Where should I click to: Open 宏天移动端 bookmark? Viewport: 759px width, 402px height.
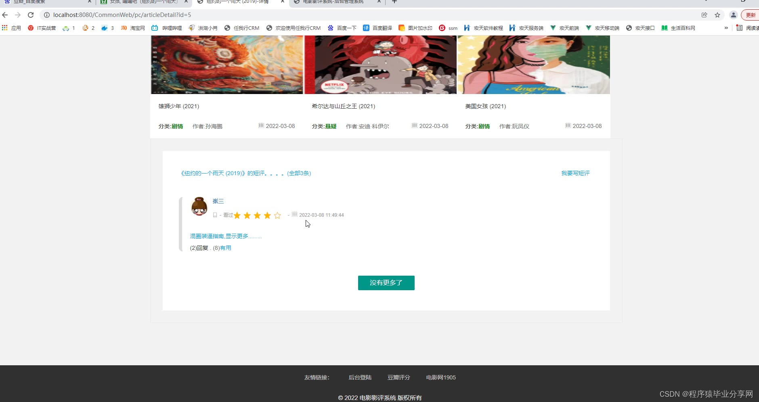(x=602, y=28)
